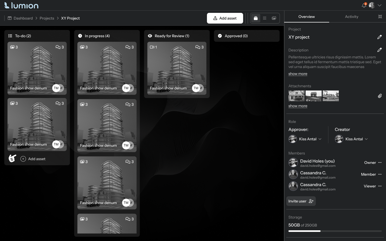Click TM avatar on Ready for Review card
Viewport: 386px width, 241px height.
(196, 88)
